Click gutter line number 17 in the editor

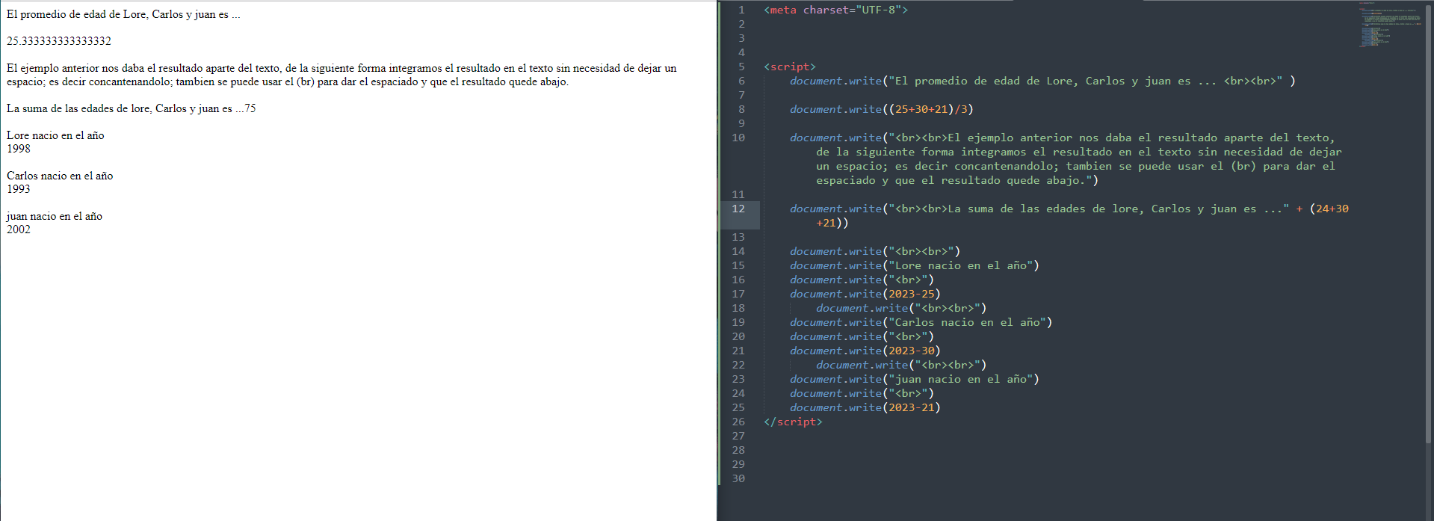[x=738, y=294]
